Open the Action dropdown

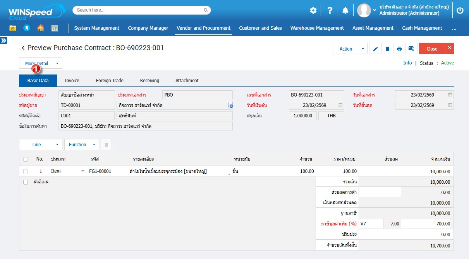tap(350, 49)
